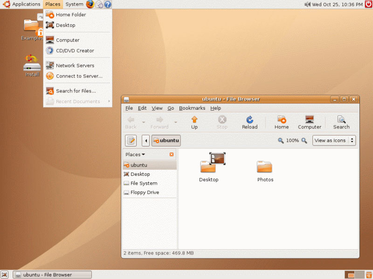Open the Go menu in File Browser

[171, 108]
